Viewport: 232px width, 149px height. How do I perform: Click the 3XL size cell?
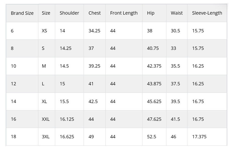point(47,137)
